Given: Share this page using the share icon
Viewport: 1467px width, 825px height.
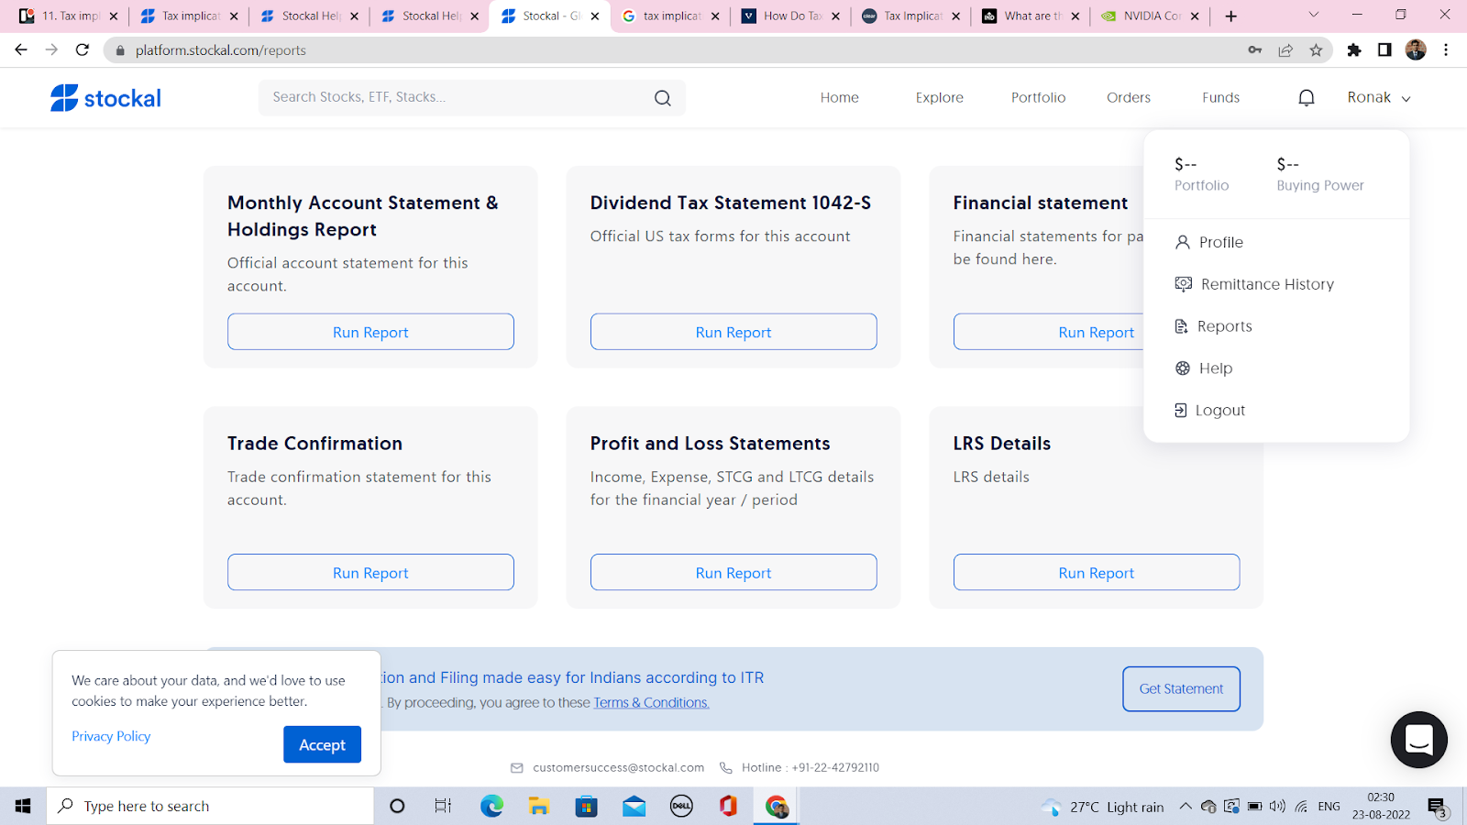Looking at the screenshot, I should tap(1285, 49).
